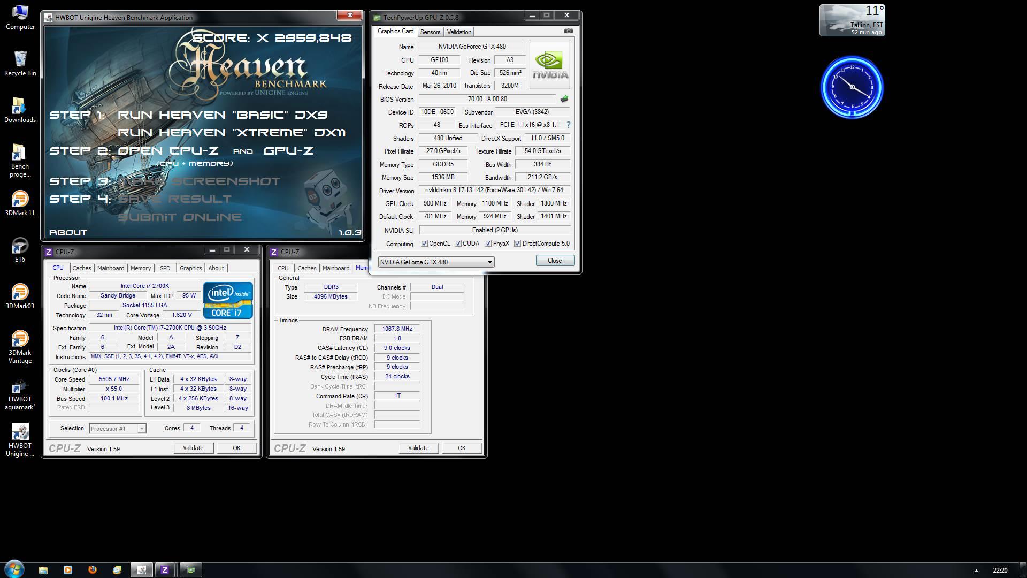Click OK in the left CPU-Z window

(236, 448)
